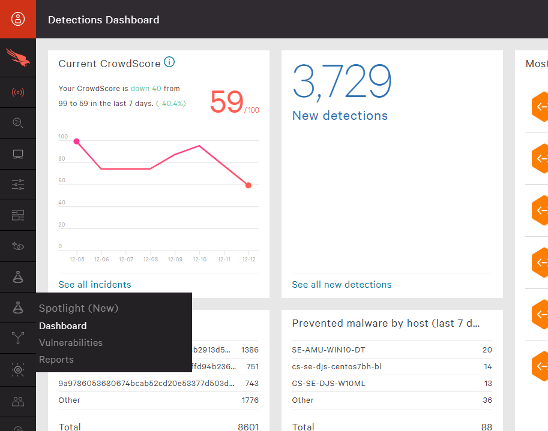The width and height of the screenshot is (548, 431).
Task: Click the info icon beside Current CrowdScore
Action: point(169,62)
